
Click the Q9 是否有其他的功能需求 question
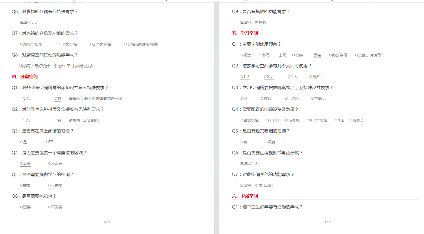point(261,12)
